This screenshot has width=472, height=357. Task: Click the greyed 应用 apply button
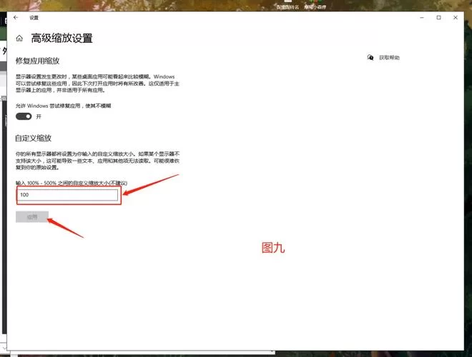(32, 217)
